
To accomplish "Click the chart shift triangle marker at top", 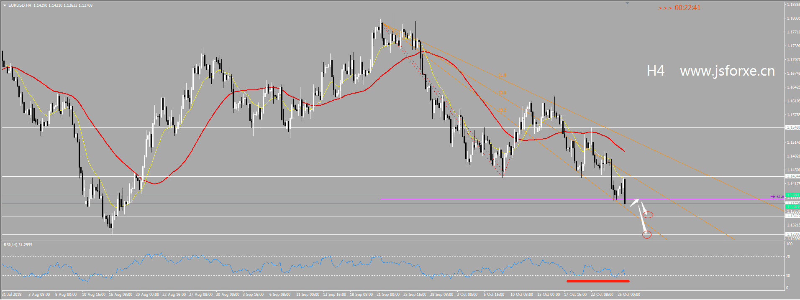I will pyautogui.click(x=627, y=3).
